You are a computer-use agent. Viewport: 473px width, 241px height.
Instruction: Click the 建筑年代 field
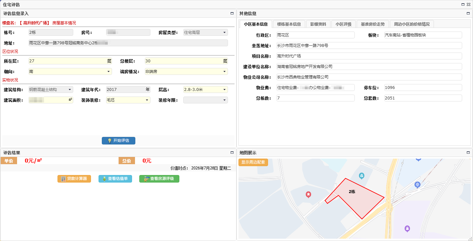pyautogui.click(x=128, y=90)
